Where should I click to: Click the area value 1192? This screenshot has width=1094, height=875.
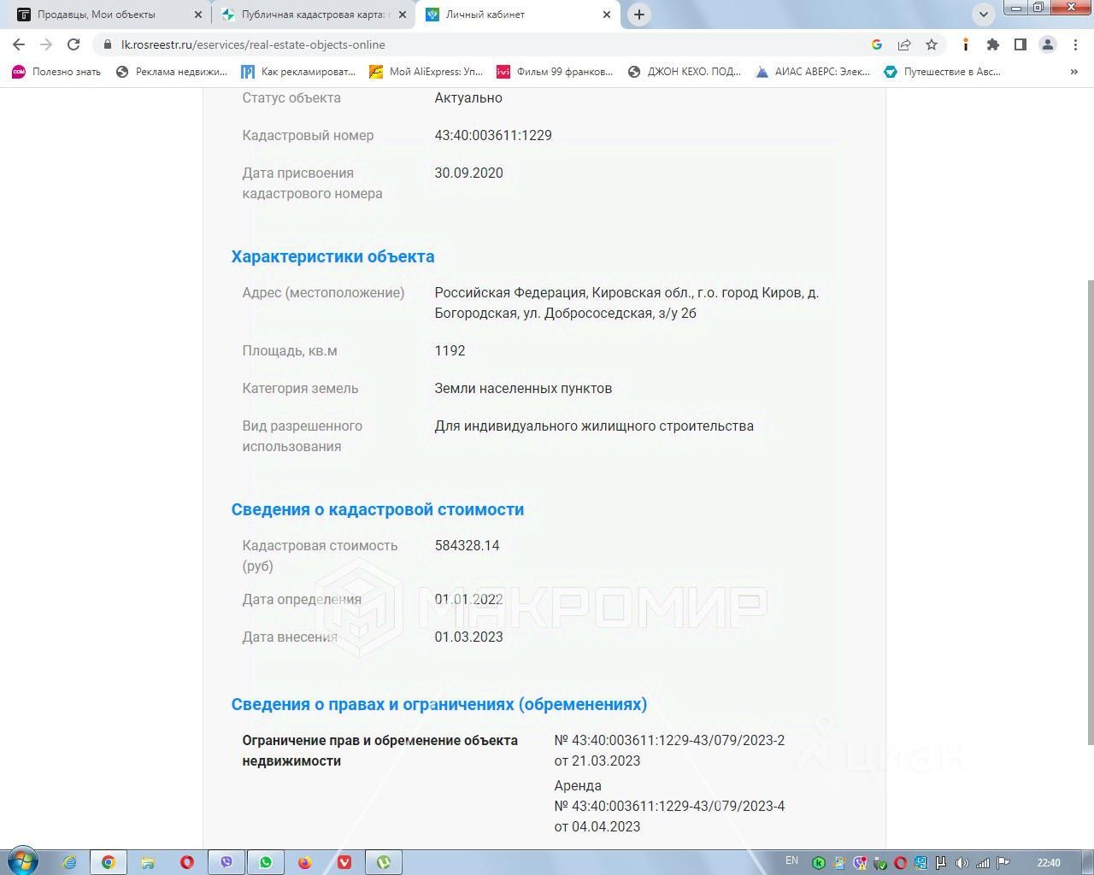pyautogui.click(x=450, y=350)
